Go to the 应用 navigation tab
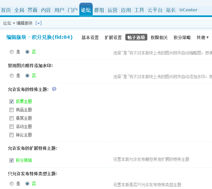 coord(126,10)
